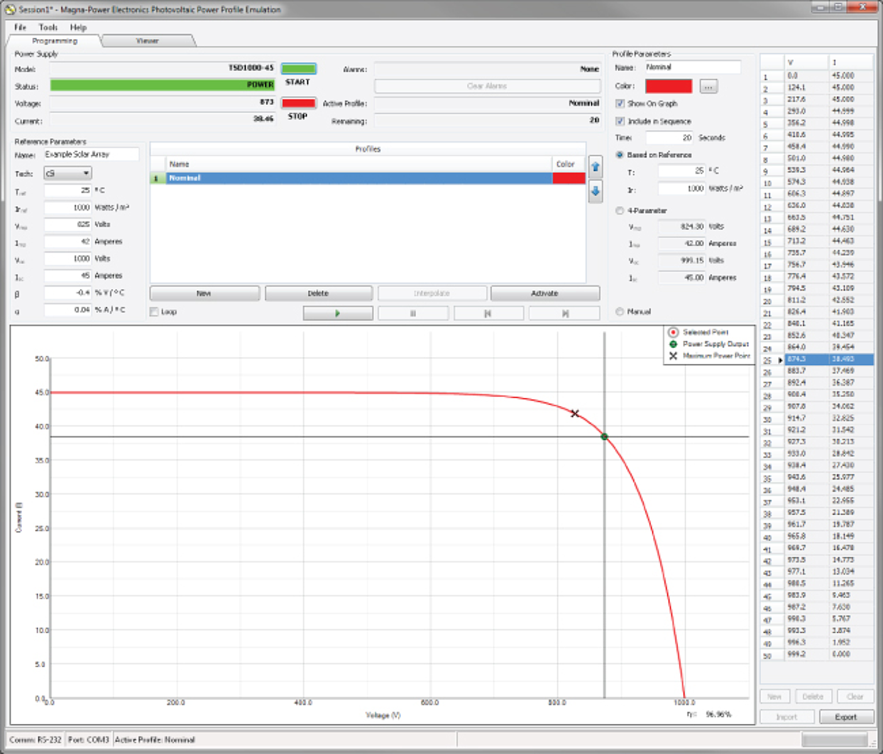Select 4-Parameter radio option
The height and width of the screenshot is (754, 883).
[620, 210]
